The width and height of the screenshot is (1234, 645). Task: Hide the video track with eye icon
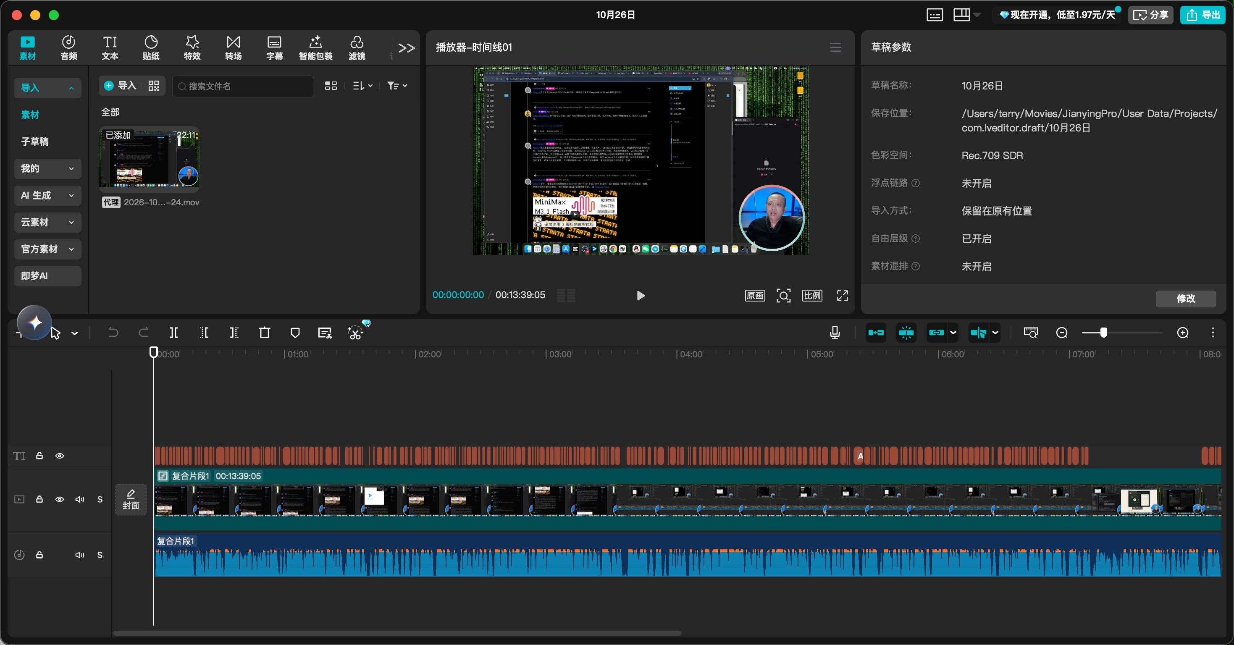59,499
